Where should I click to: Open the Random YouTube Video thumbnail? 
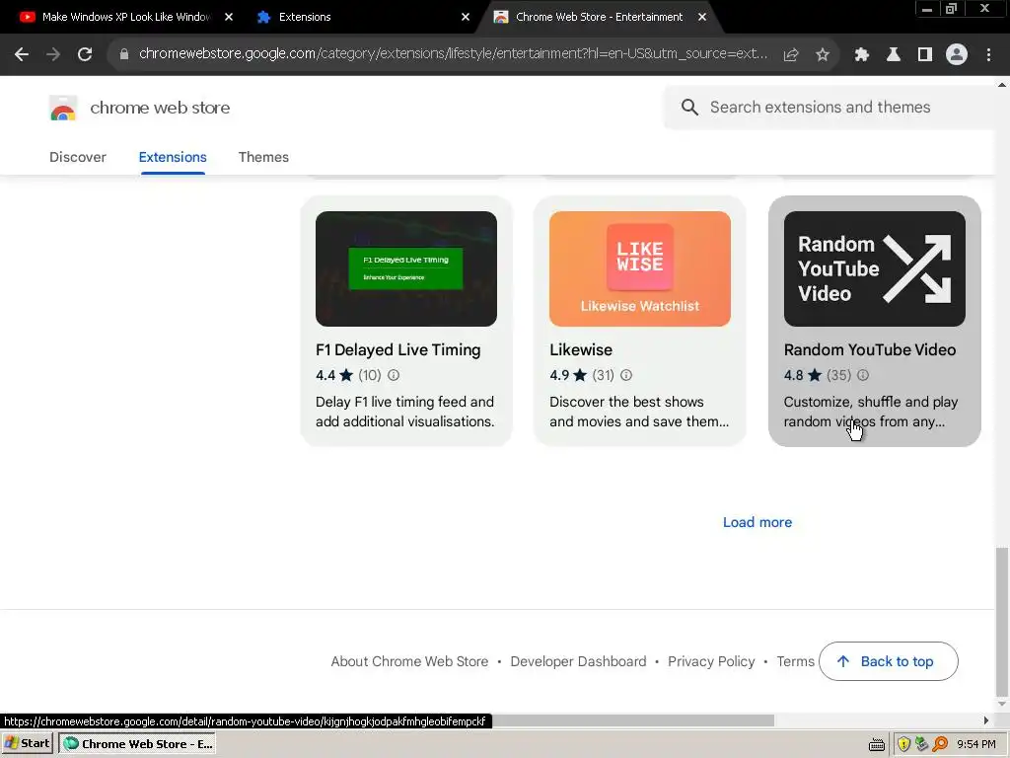874,268
